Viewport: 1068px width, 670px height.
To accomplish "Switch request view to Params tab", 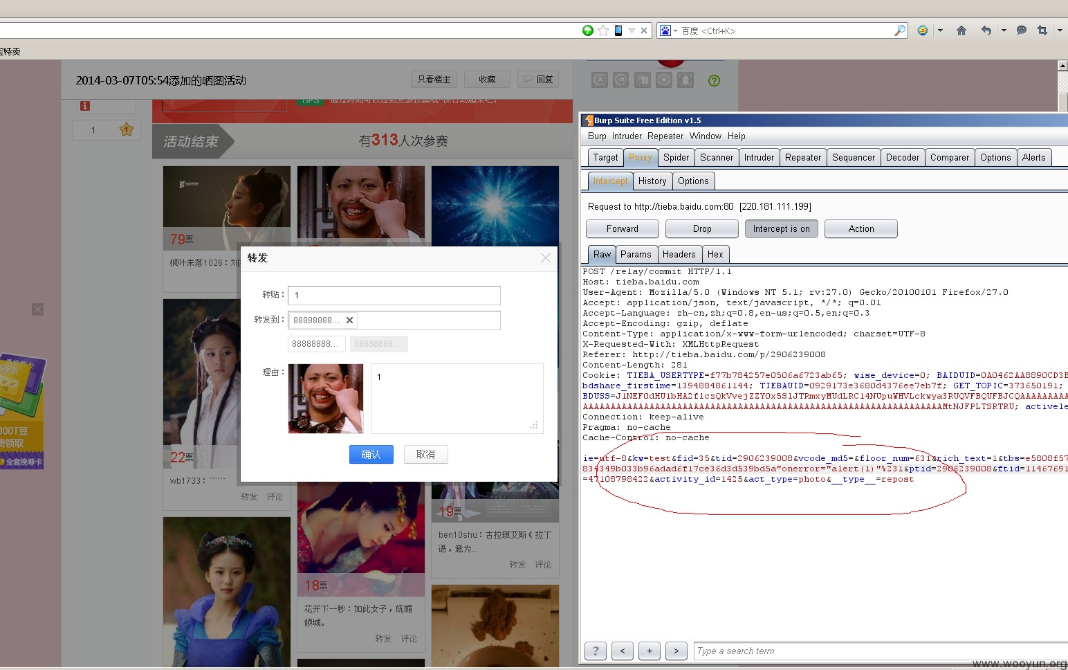I will tap(636, 255).
